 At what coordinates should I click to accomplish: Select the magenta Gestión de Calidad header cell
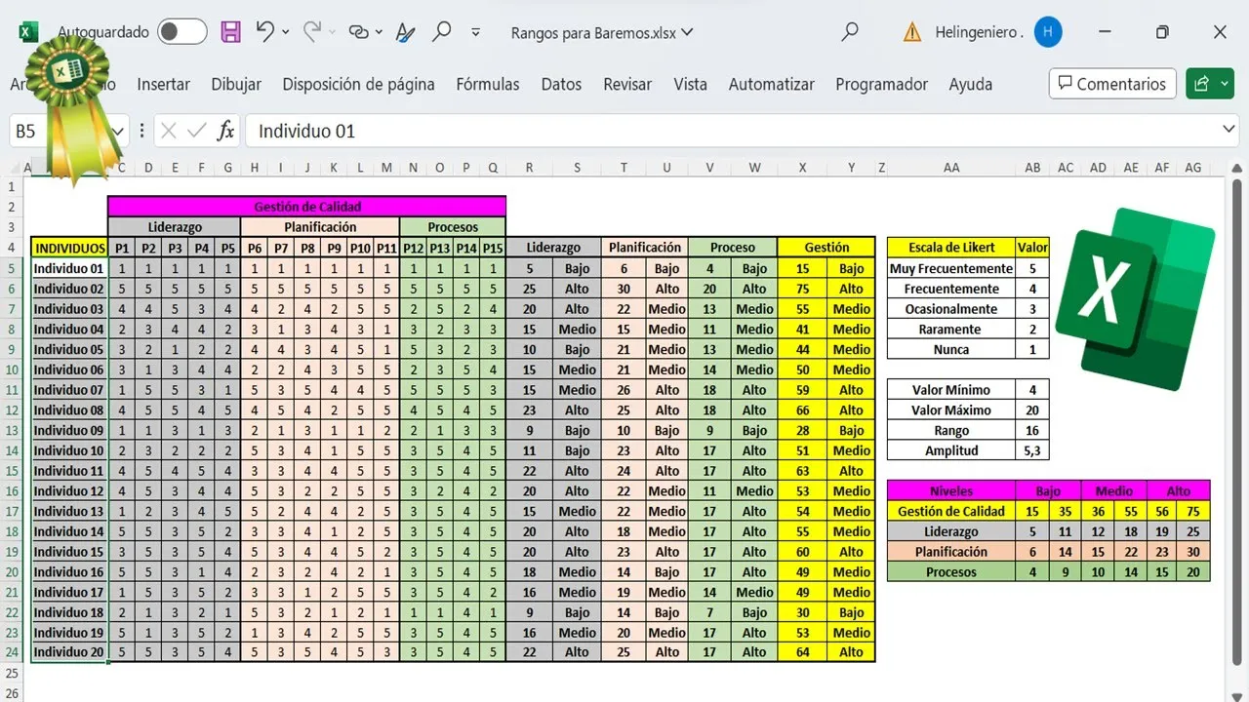pyautogui.click(x=306, y=207)
